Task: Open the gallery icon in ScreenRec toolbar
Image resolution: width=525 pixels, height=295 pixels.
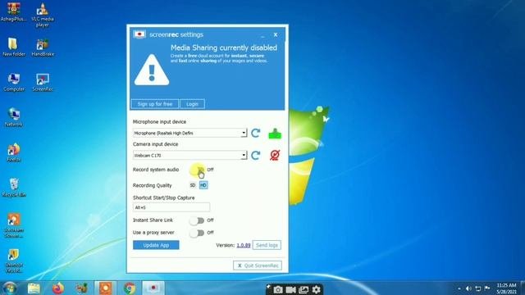Action: [x=304, y=289]
